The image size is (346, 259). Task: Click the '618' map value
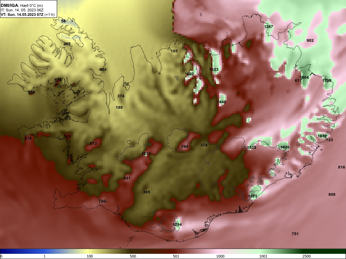click(x=28, y=138)
